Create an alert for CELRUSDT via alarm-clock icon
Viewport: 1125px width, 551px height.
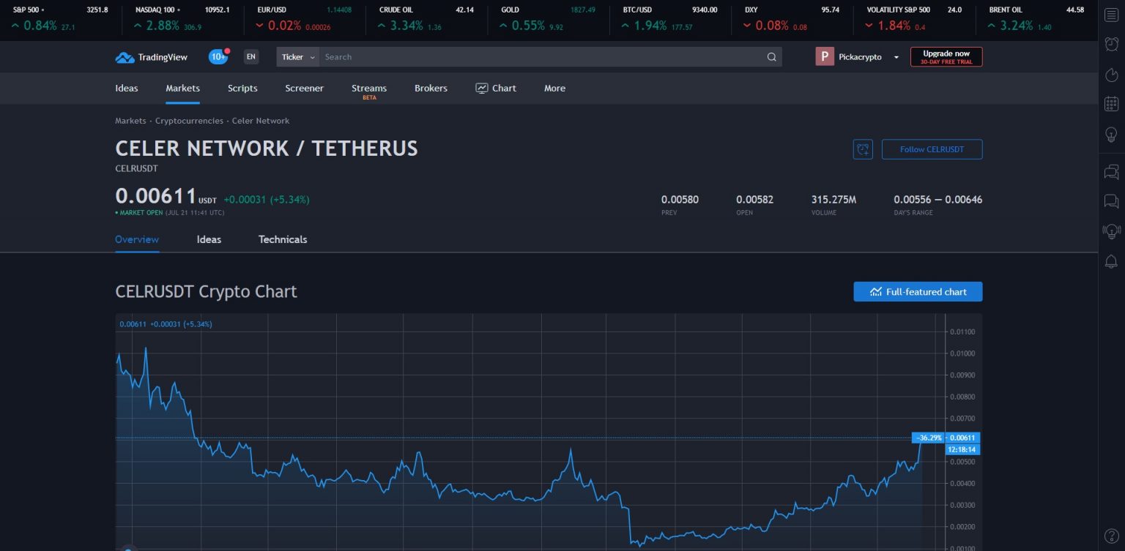(863, 149)
